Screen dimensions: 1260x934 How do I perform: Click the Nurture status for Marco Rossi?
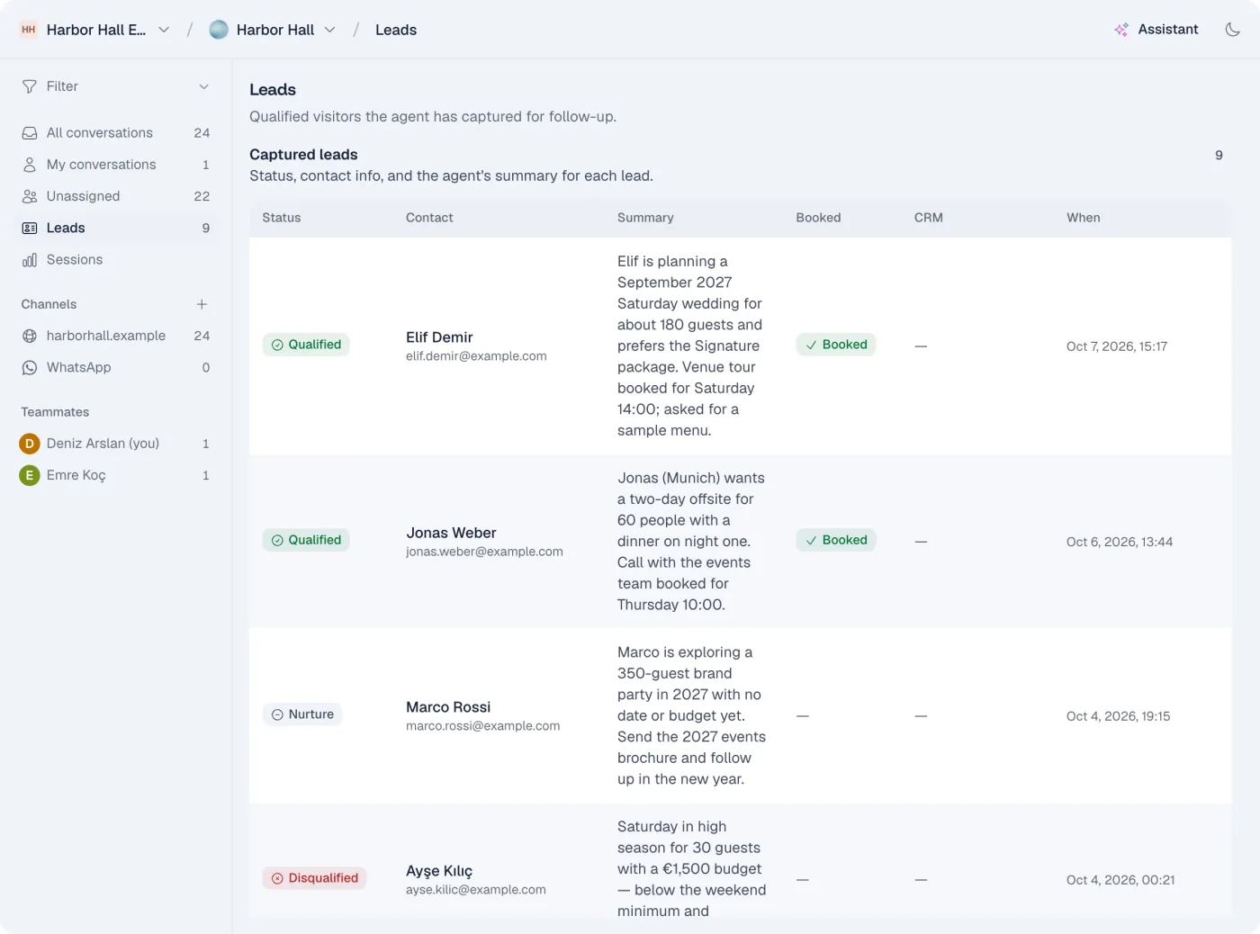[x=302, y=714]
